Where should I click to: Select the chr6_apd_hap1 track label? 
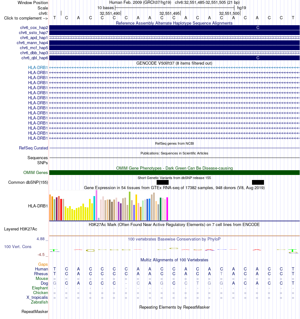pyautogui.click(x=34, y=38)
